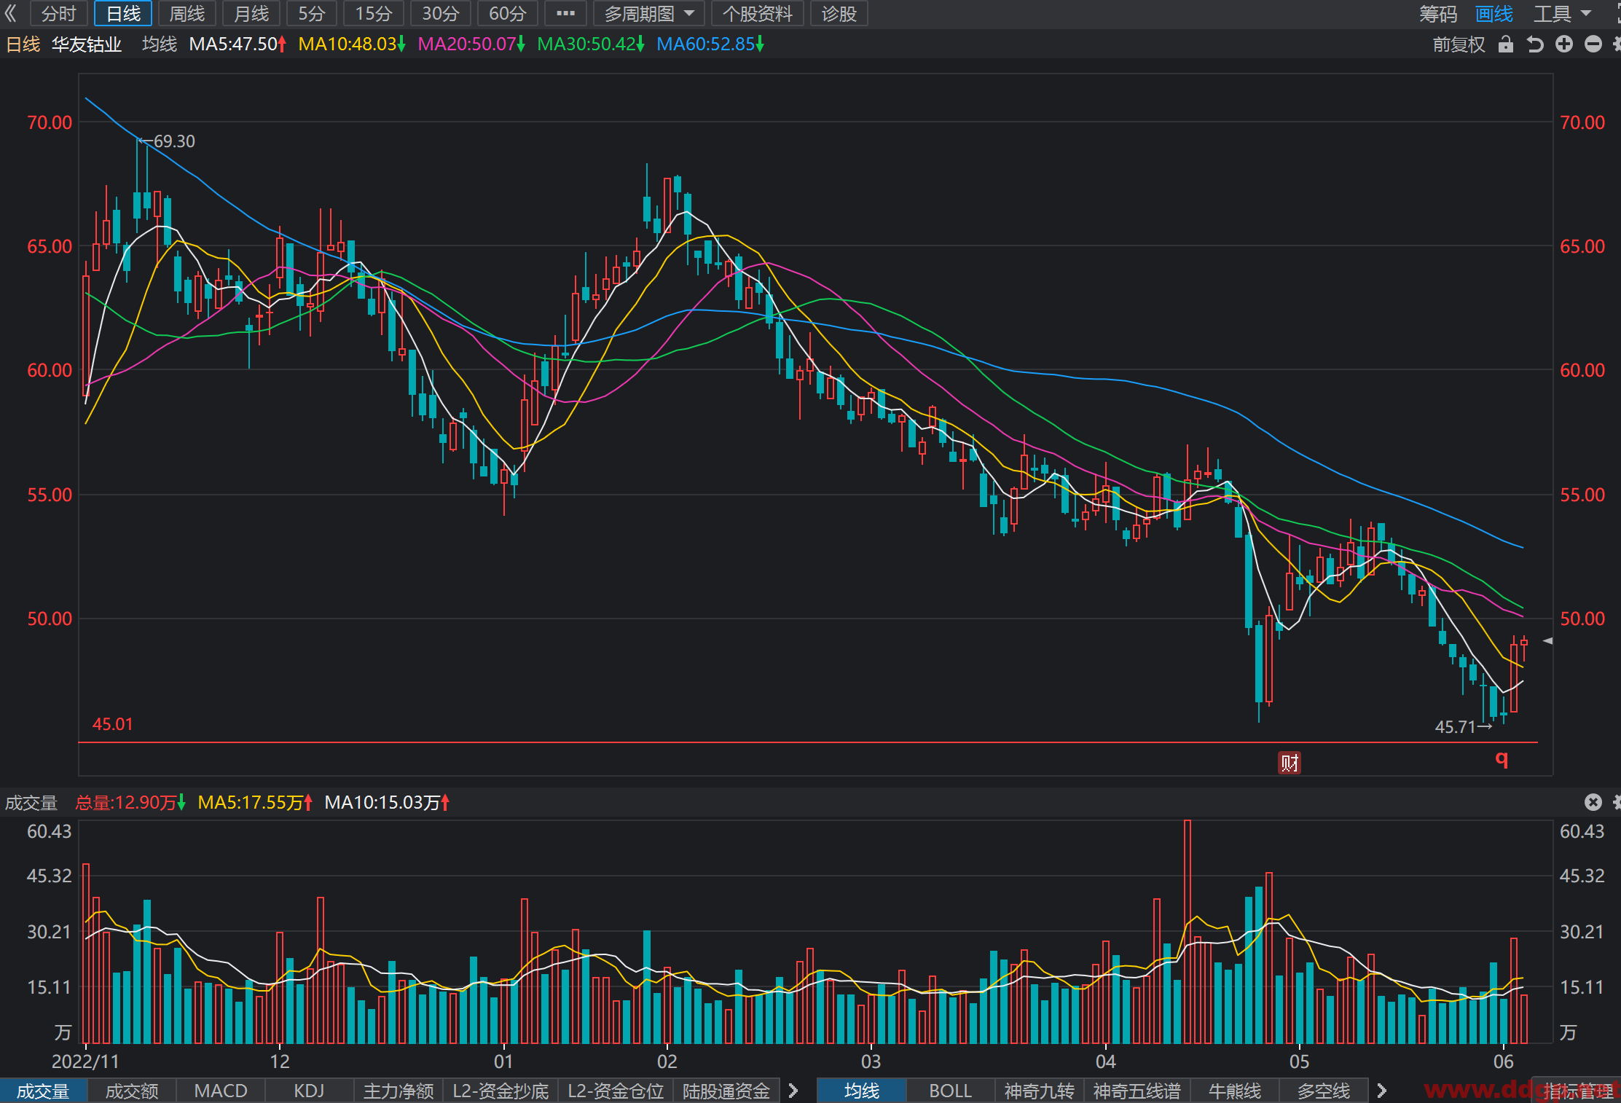1621x1103 pixels.
Task: Open the 个股资料 stock info button
Action: coord(758,13)
